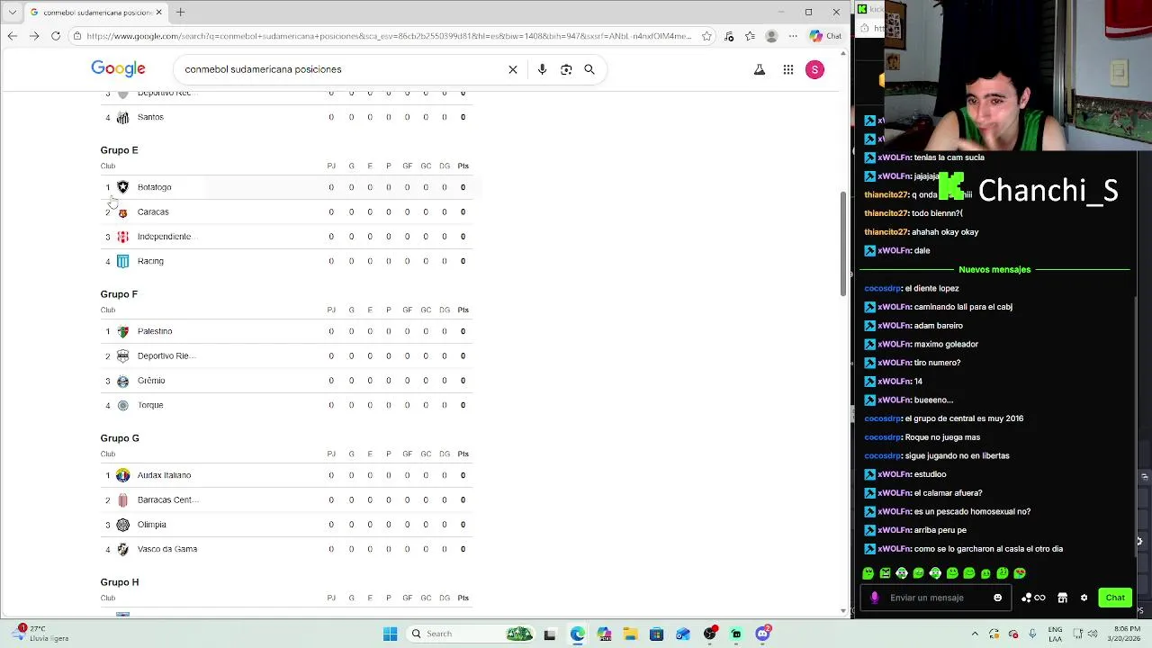This screenshot has height=648, width=1152.
Task: Open the Google account avatar S
Action: point(814,69)
